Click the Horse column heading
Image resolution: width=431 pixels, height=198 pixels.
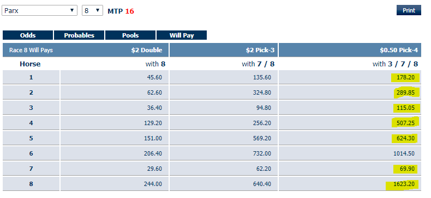(30, 64)
